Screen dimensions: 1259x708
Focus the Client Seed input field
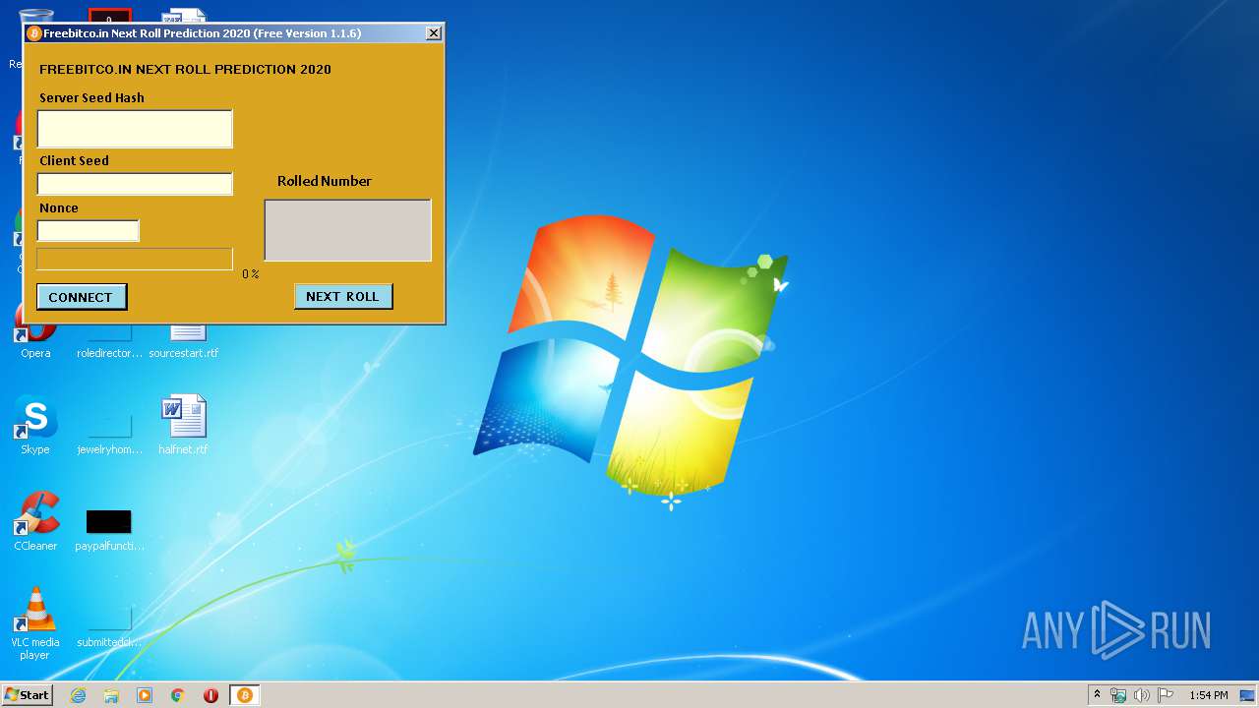135,184
